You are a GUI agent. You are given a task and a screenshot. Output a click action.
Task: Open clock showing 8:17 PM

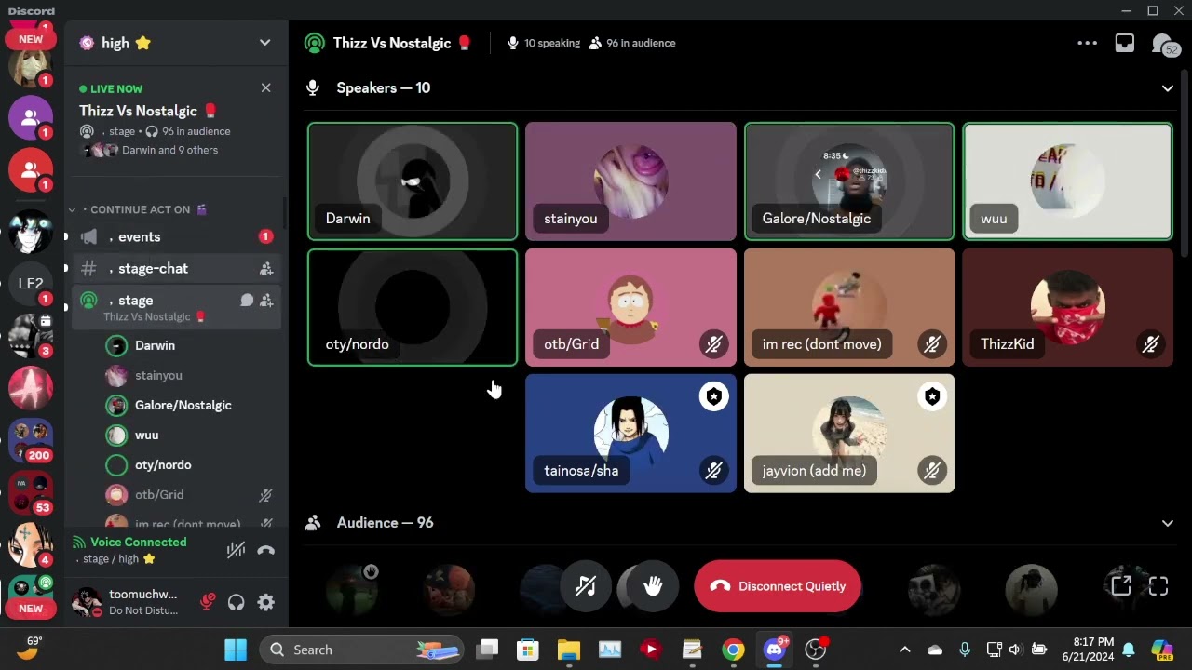pos(1088,650)
